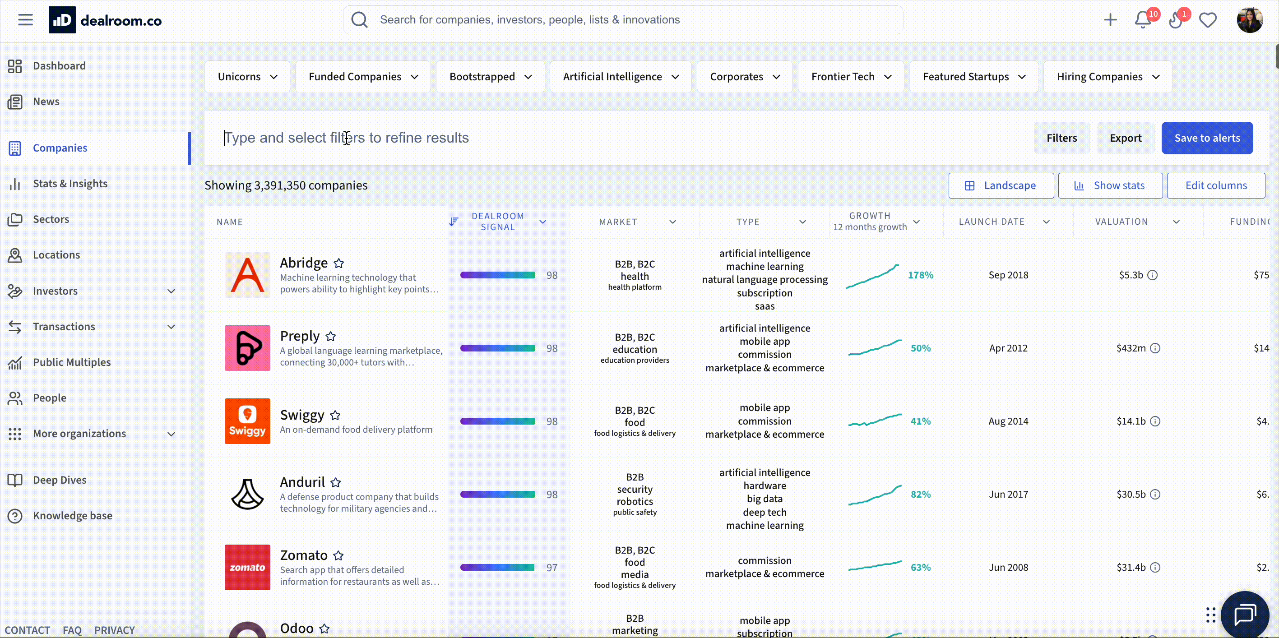Click the Filters button
Image resolution: width=1279 pixels, height=638 pixels.
tap(1061, 138)
